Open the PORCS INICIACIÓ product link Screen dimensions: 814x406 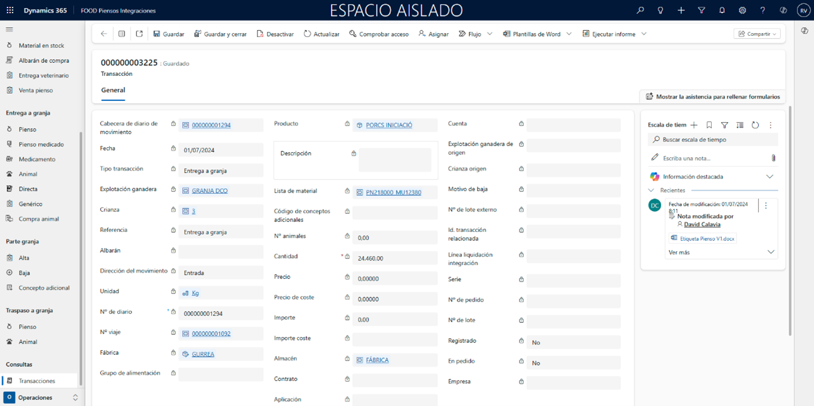[389, 125]
